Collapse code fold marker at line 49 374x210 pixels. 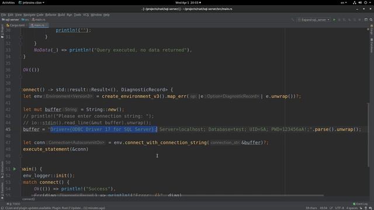point(21,156)
